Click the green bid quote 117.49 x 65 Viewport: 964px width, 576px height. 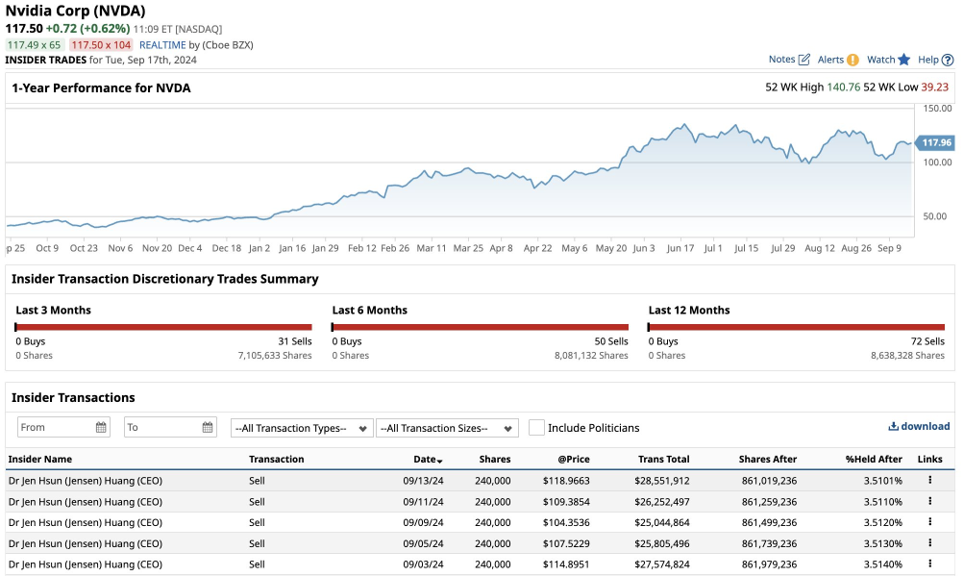click(x=34, y=45)
